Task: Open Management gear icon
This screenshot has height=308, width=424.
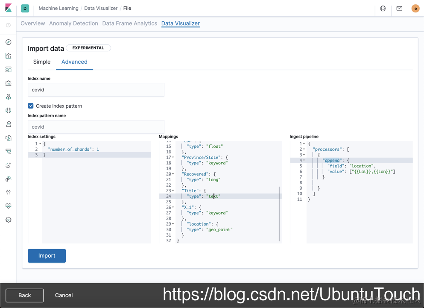Action: 9,220
